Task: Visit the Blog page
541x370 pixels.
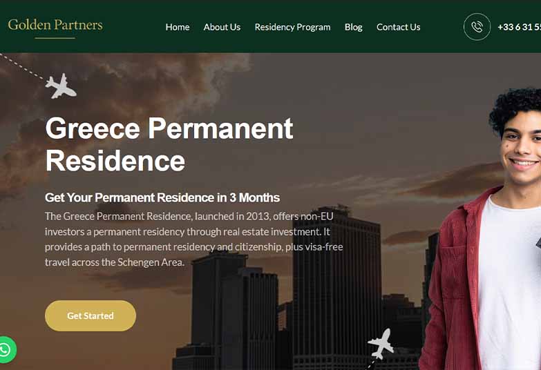Action: click(353, 27)
